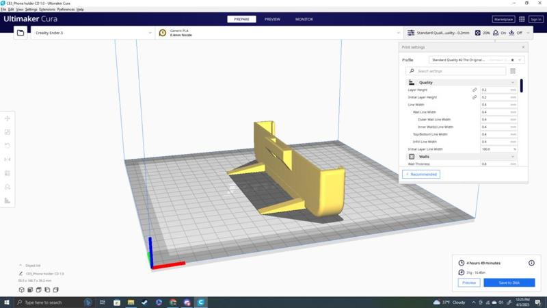Open Generic PLA material dropdown
This screenshot has width=547, height=308.
(x=280, y=33)
